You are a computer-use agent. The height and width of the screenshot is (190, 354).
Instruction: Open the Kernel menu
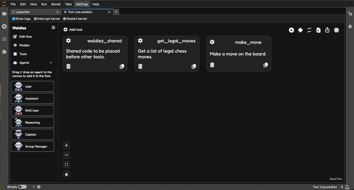tap(56, 4)
